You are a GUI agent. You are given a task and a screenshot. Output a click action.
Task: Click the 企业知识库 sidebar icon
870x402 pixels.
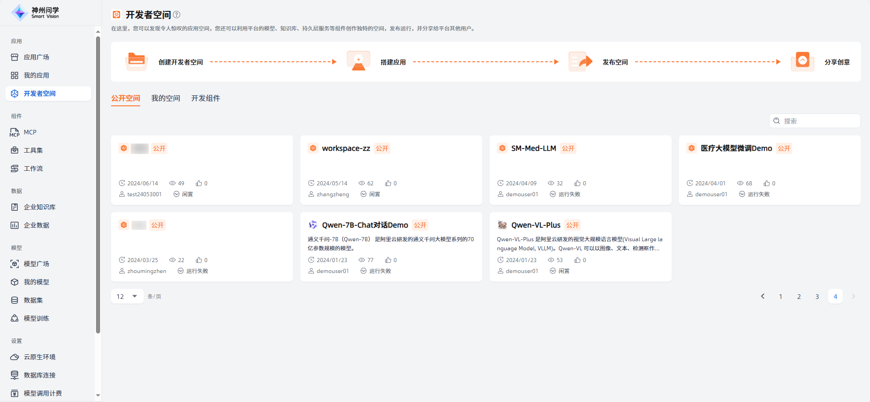point(15,207)
